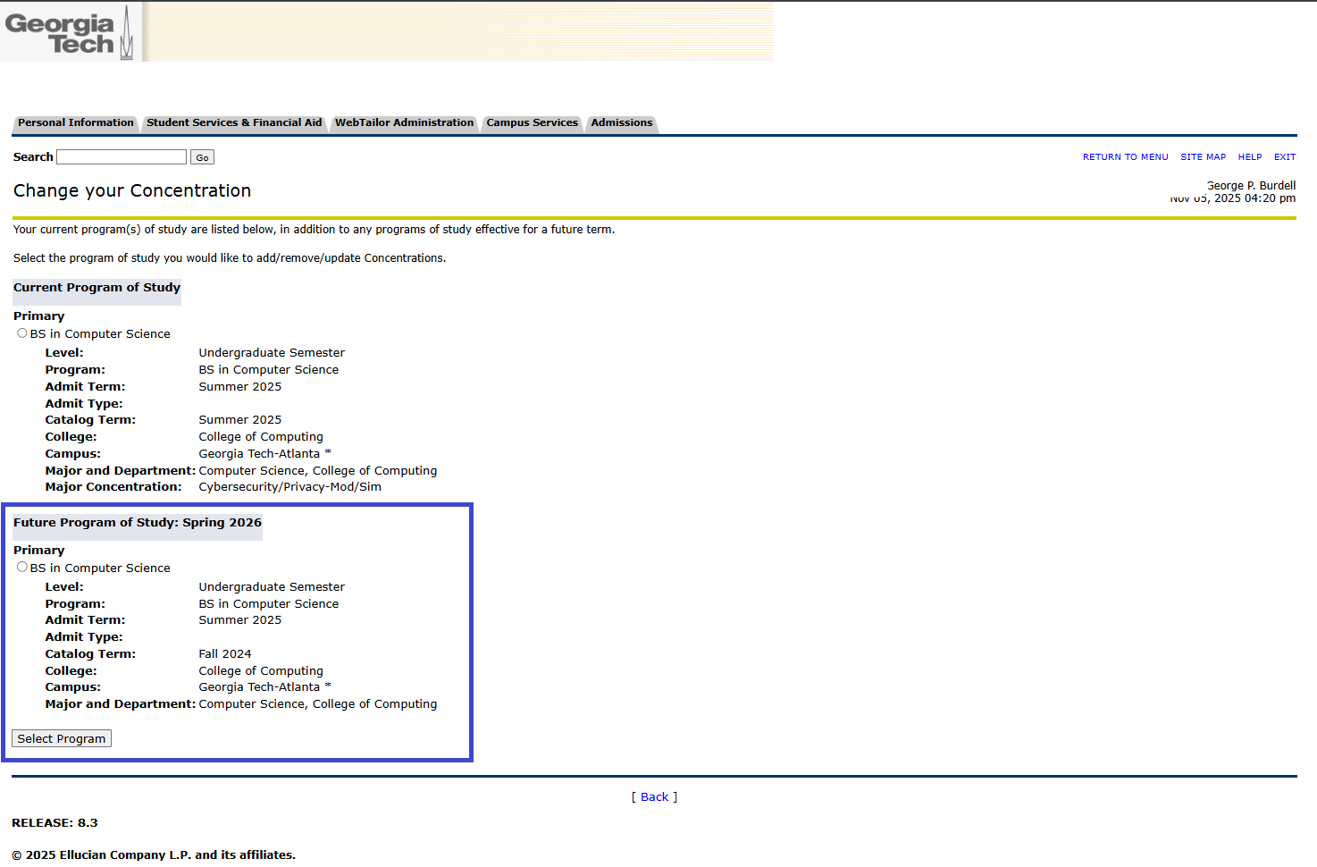Click the Georgia Tech logo

[x=69, y=34]
